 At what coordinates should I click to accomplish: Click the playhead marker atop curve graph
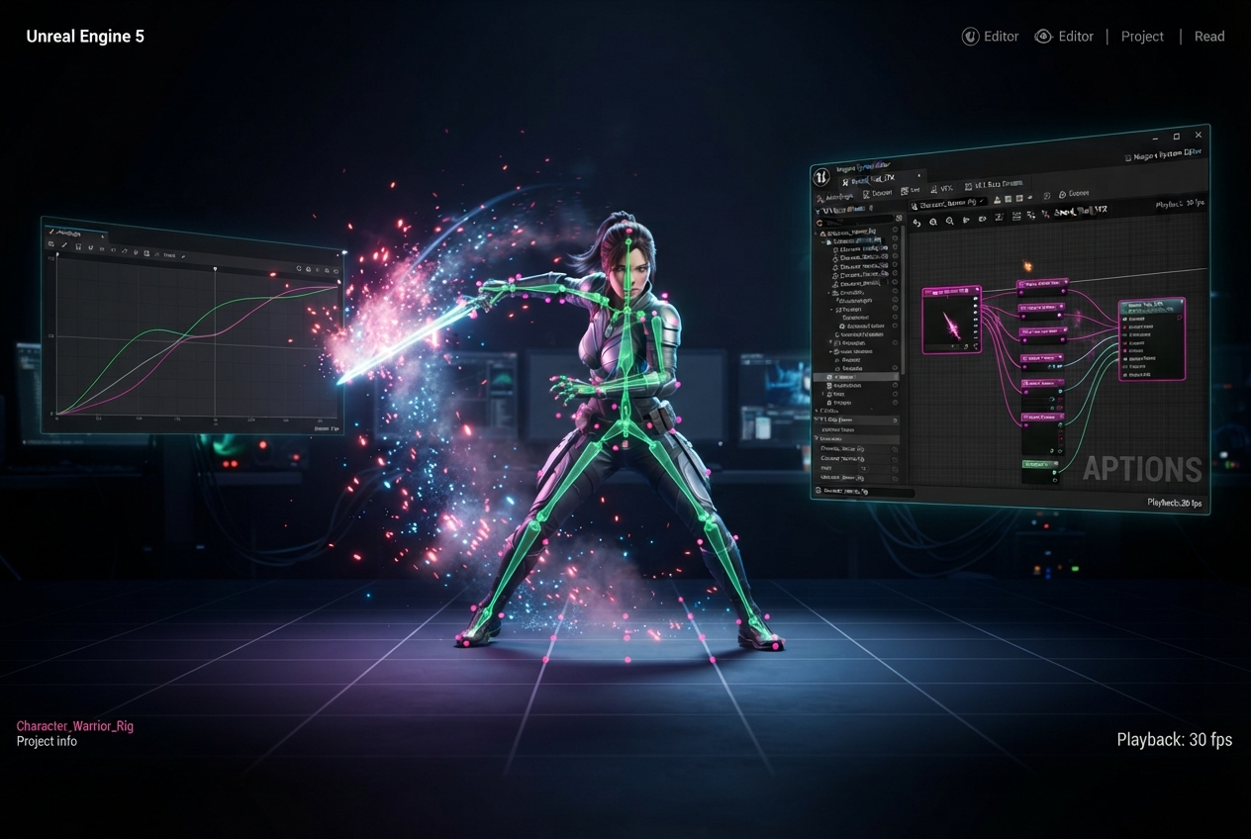point(215,269)
